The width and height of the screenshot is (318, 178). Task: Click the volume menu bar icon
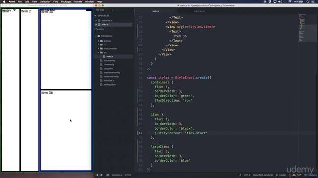[280, 2]
